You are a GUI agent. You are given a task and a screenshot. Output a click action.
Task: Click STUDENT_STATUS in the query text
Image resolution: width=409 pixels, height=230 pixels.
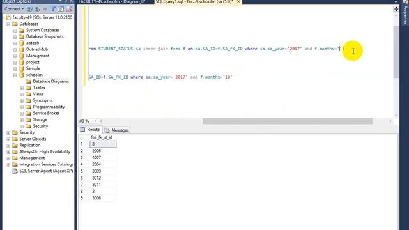(116, 49)
